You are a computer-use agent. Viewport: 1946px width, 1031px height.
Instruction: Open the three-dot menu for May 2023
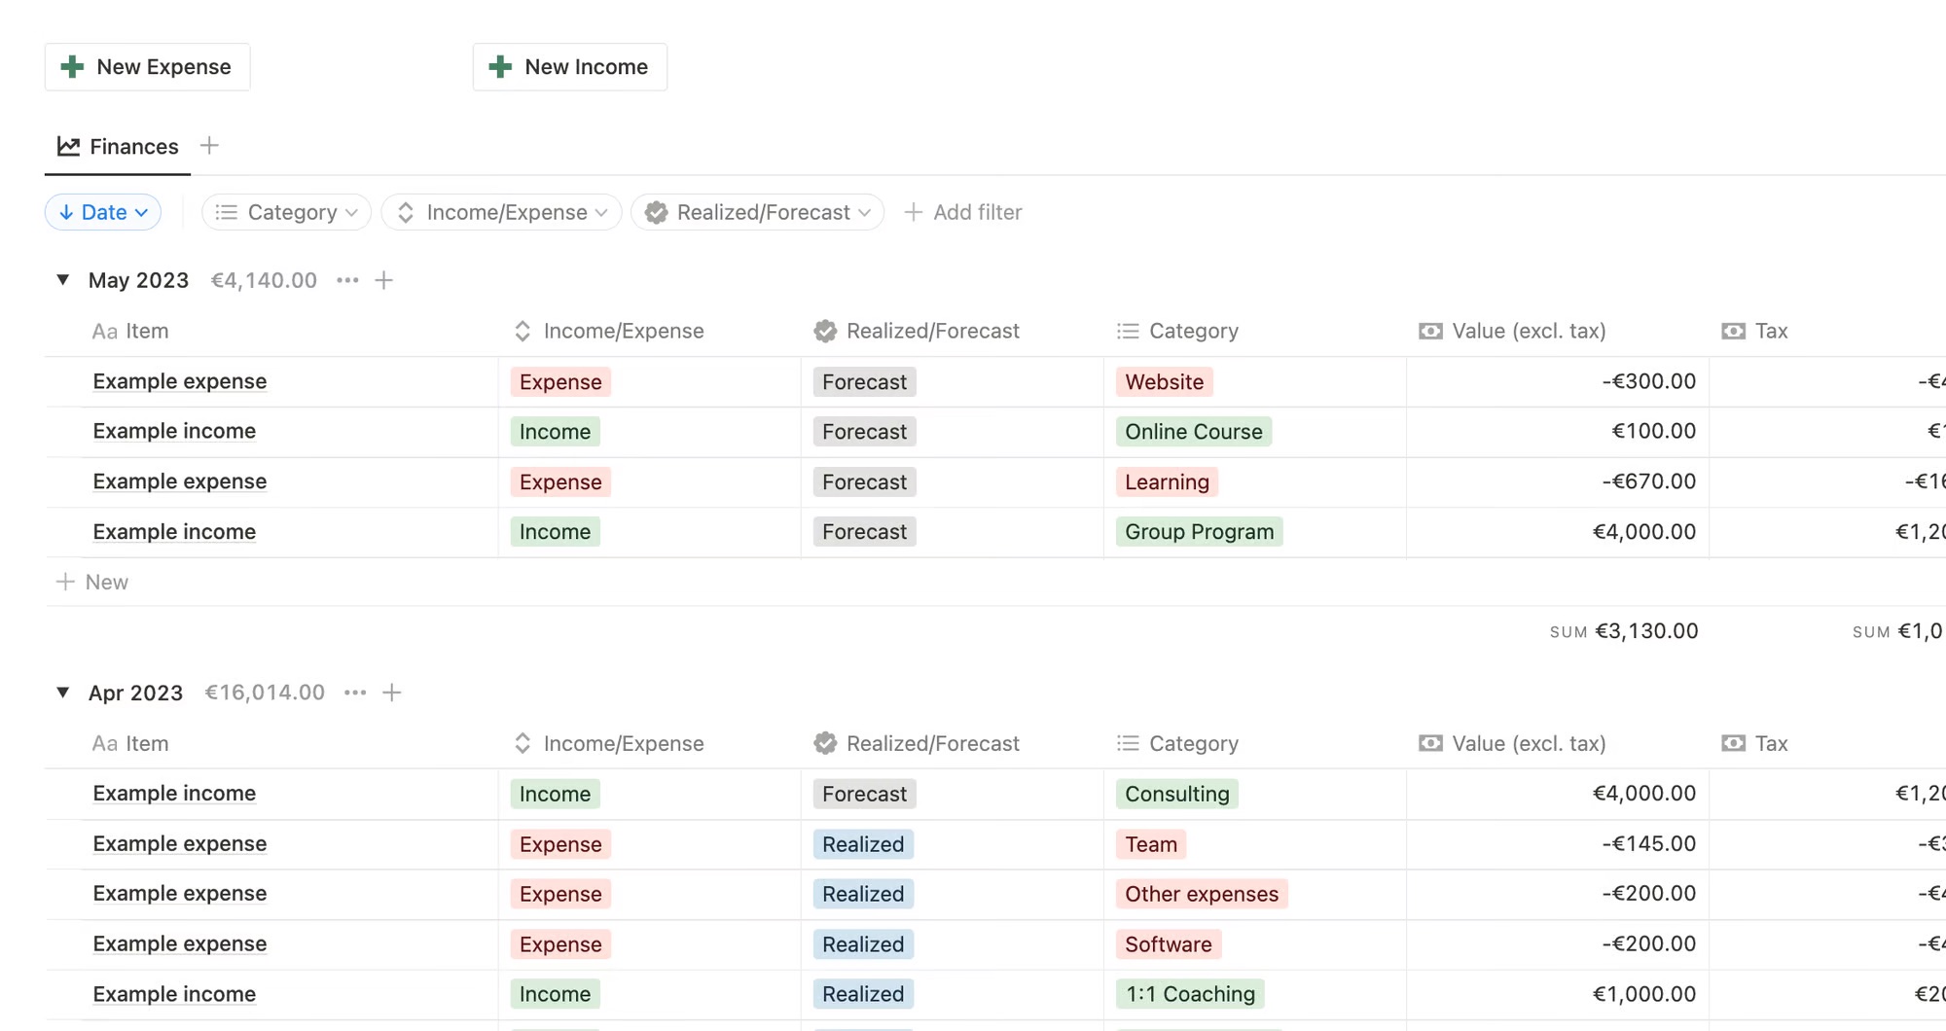[347, 280]
